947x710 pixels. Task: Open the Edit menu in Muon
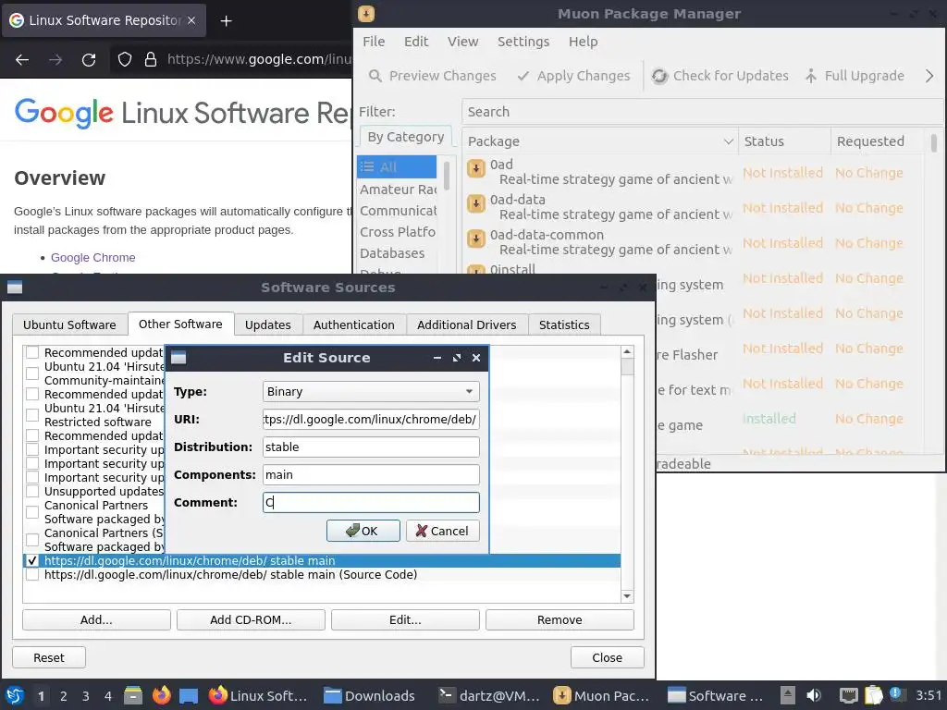(x=416, y=42)
